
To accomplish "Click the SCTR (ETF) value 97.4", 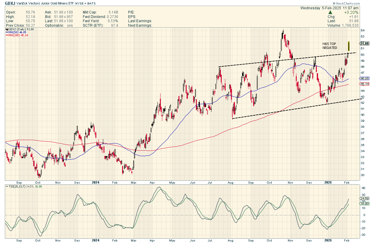I will pyautogui.click(x=115, y=25).
